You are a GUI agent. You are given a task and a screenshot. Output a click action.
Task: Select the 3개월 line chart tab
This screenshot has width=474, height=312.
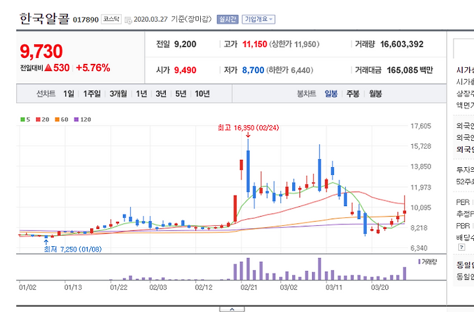coord(118,94)
